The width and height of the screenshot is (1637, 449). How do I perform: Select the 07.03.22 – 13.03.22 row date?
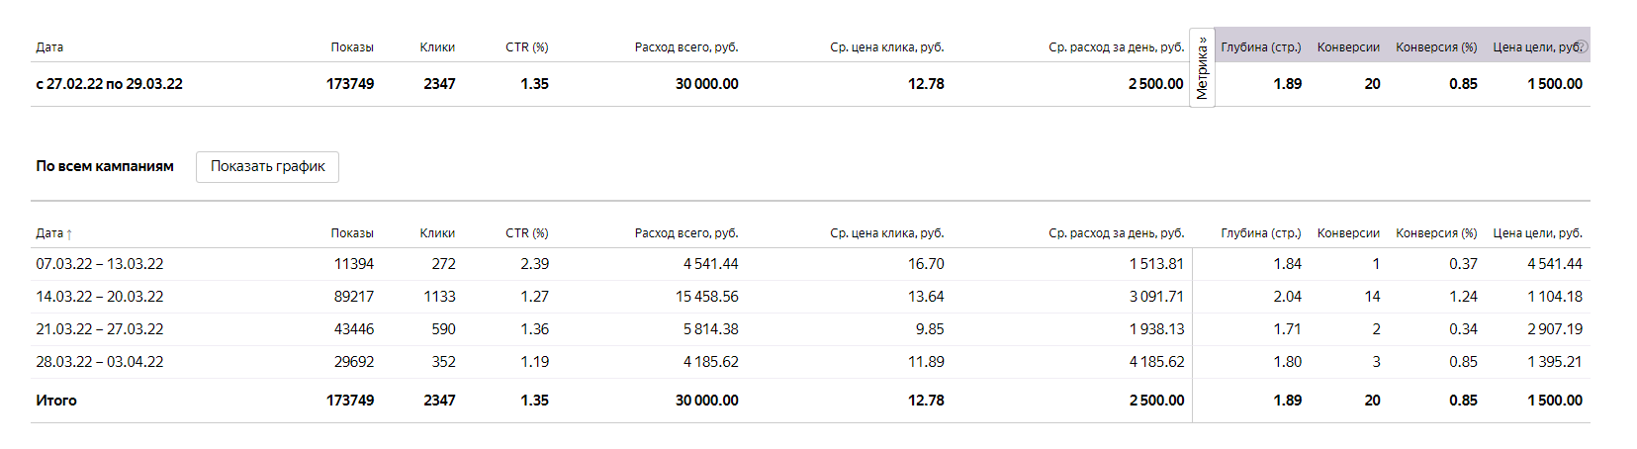coord(100,264)
